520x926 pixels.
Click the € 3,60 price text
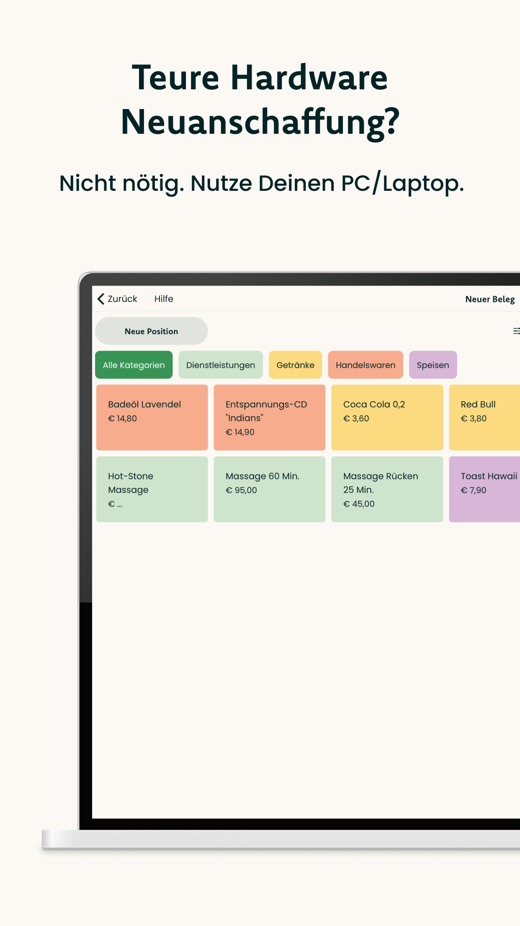(356, 418)
